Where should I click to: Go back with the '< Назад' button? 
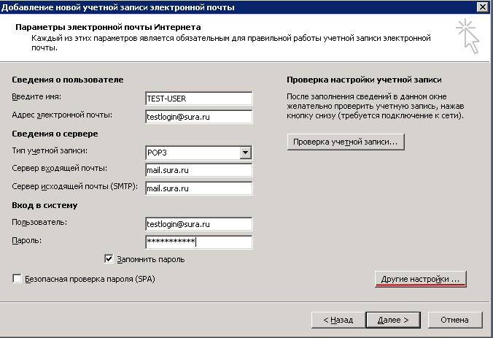point(333,320)
